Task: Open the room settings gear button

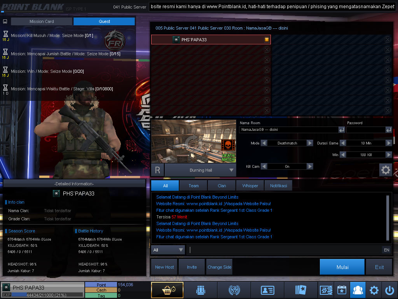Action: click(386, 170)
